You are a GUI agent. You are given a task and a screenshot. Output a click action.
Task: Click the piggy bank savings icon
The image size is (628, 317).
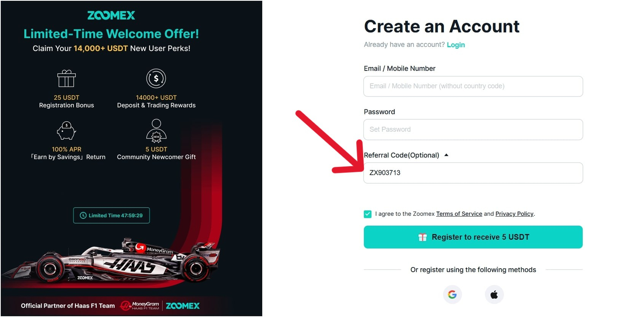(66, 130)
